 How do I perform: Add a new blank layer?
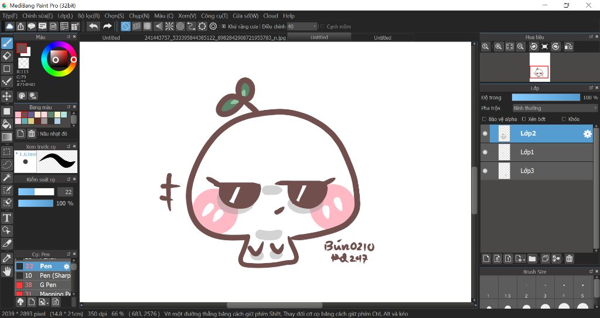[486, 259]
